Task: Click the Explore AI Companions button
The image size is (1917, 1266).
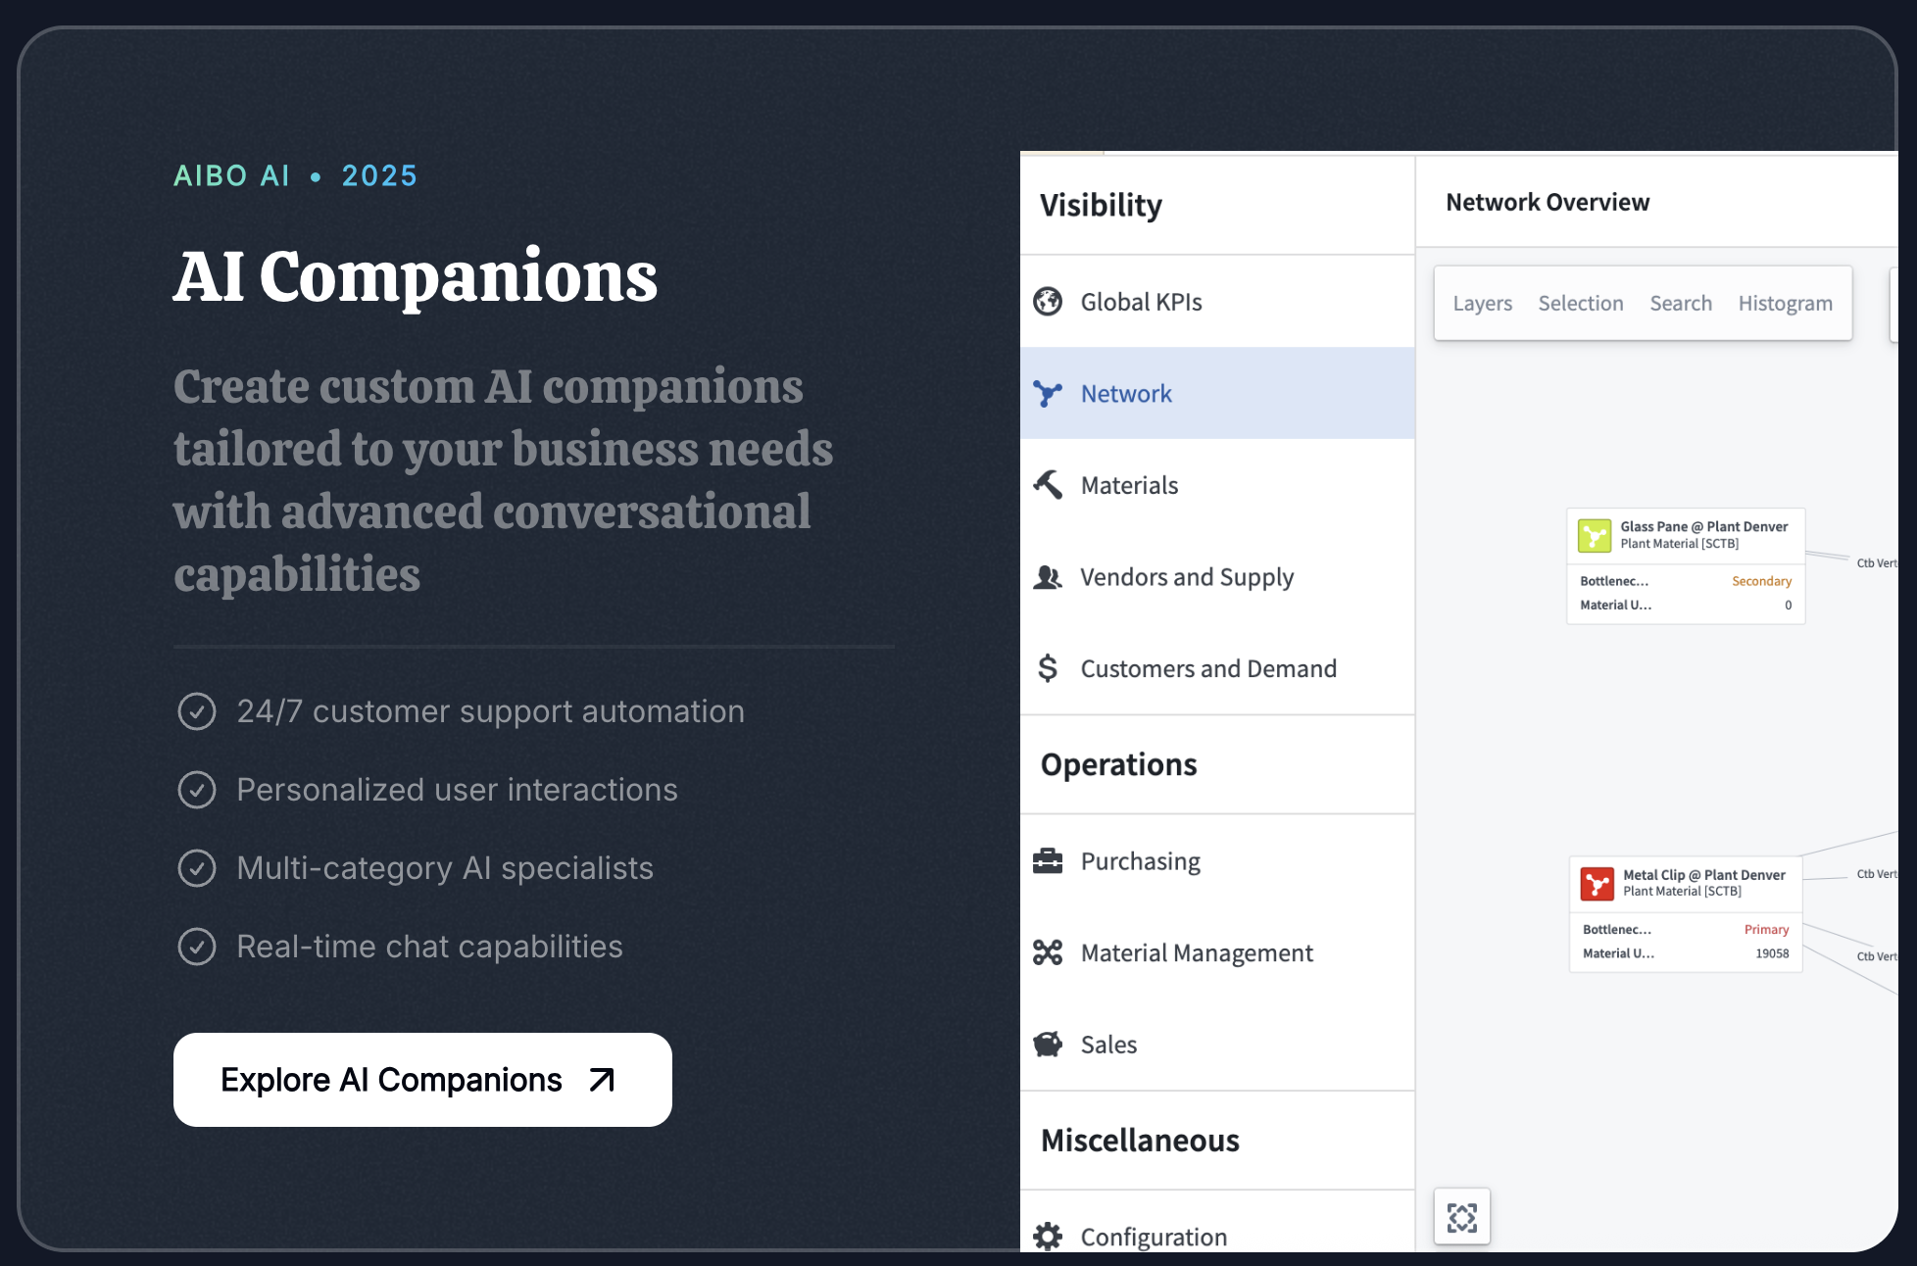Action: coord(422,1080)
